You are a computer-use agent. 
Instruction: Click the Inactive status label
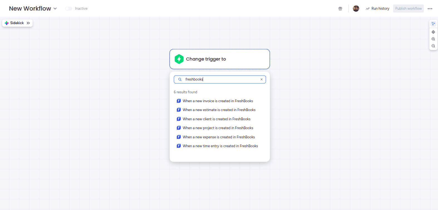click(x=81, y=9)
